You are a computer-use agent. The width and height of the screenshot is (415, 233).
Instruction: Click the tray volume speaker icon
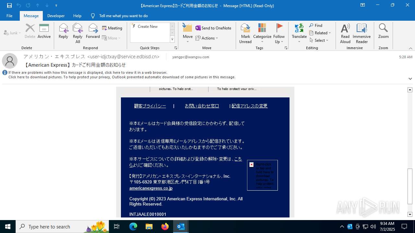point(373,227)
